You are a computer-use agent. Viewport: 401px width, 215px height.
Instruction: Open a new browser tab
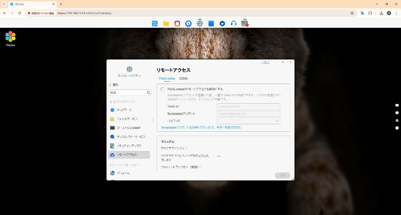pyautogui.click(x=61, y=4)
